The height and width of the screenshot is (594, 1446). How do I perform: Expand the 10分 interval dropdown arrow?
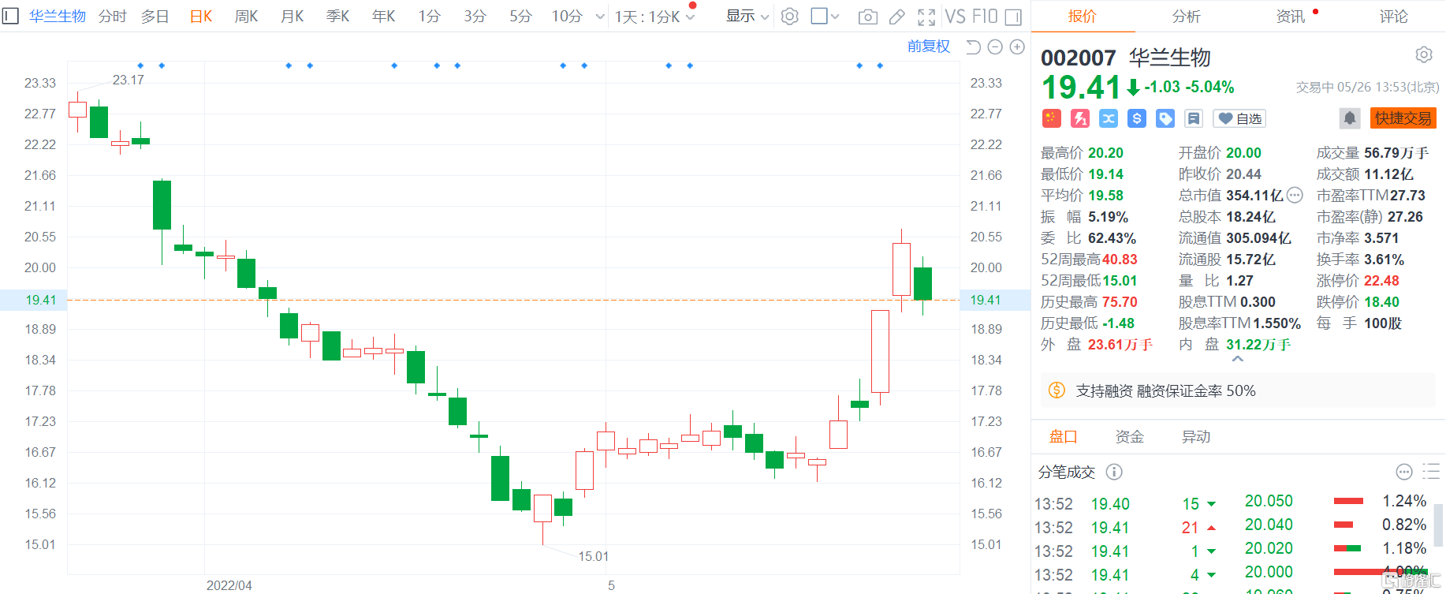click(600, 17)
